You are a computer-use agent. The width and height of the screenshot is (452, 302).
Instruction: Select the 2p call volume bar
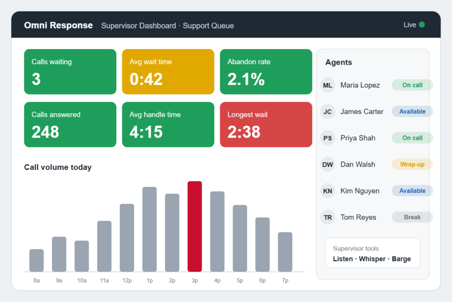click(x=172, y=233)
